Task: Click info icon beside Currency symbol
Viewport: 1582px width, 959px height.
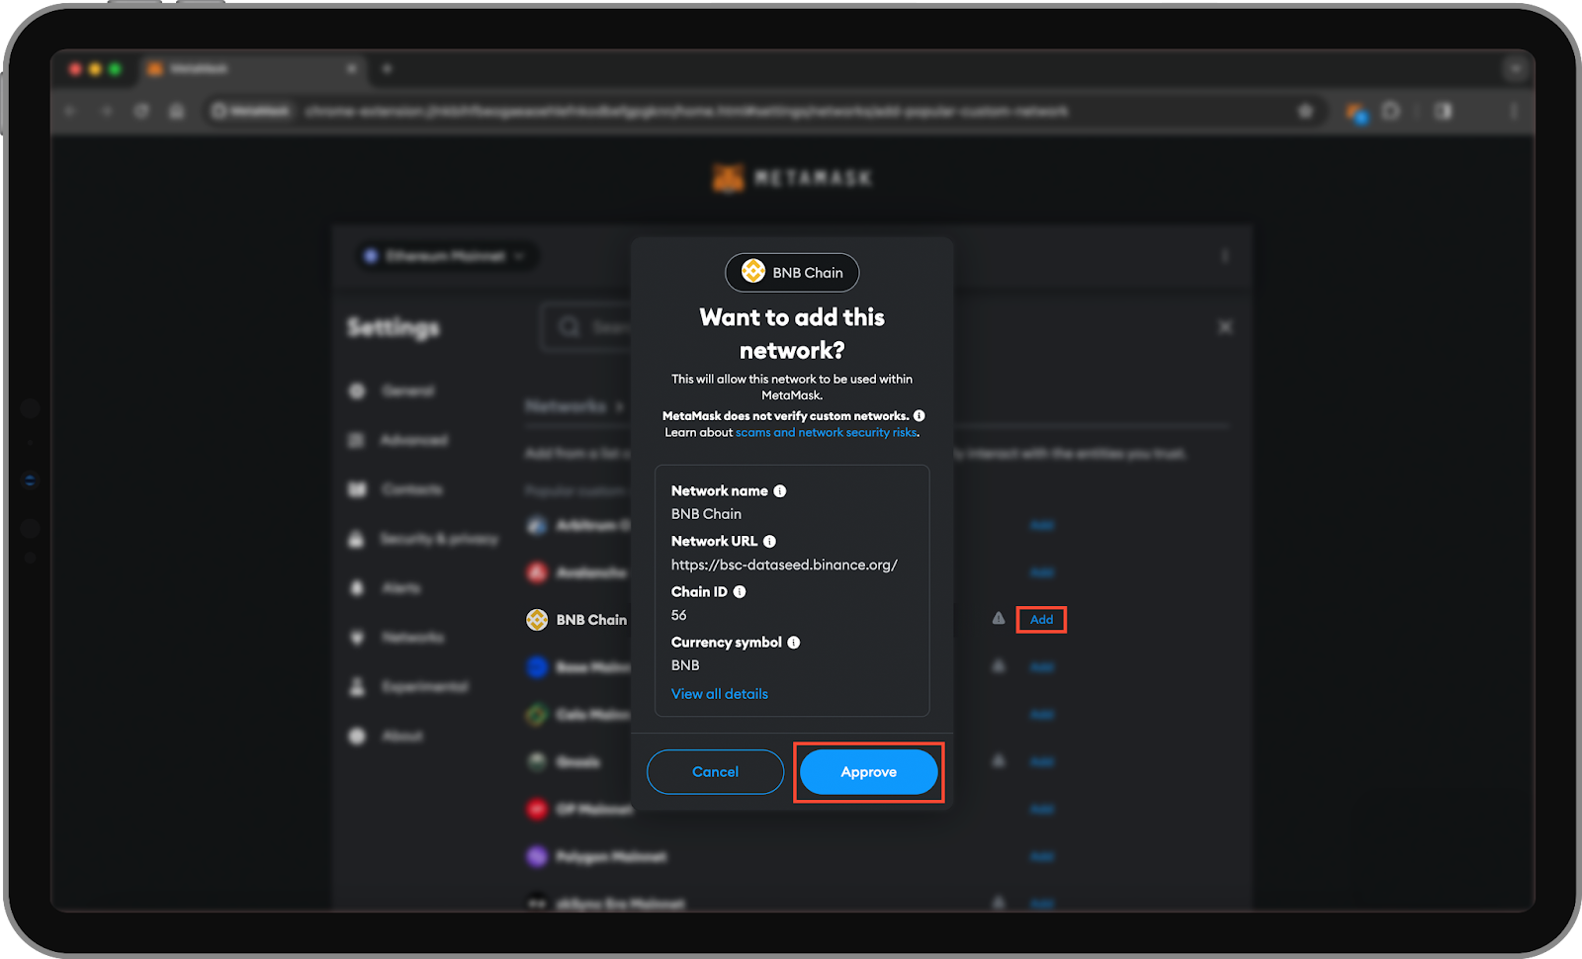Action: pyautogui.click(x=793, y=643)
